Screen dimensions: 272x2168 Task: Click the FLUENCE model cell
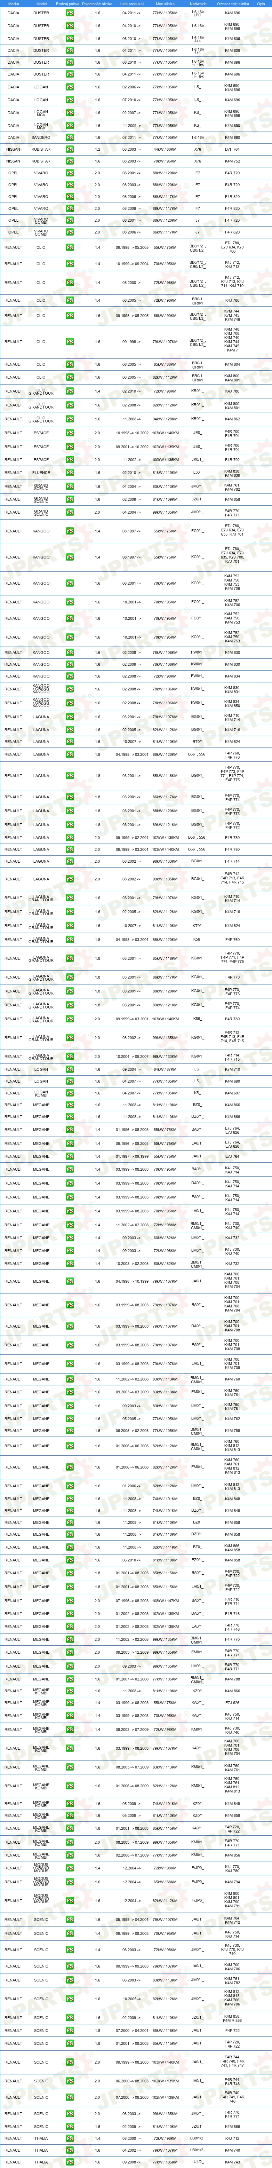[x=41, y=473]
